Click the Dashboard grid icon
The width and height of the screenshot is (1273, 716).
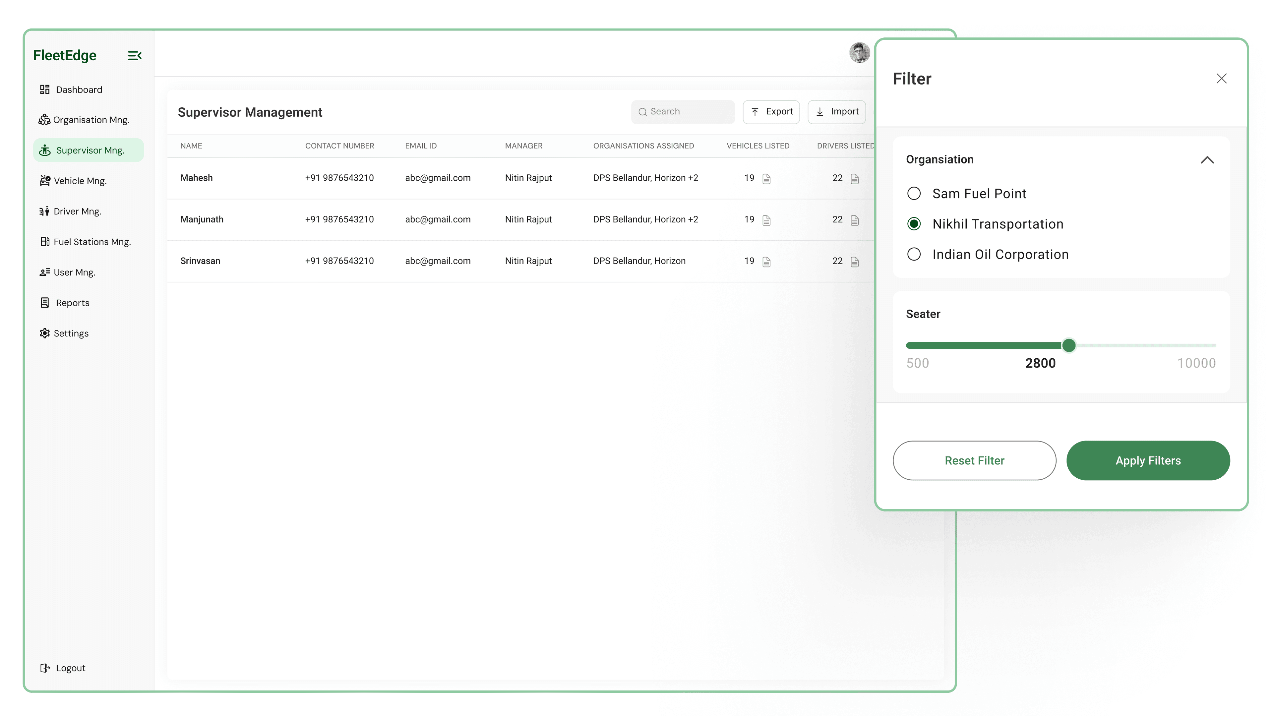click(45, 89)
